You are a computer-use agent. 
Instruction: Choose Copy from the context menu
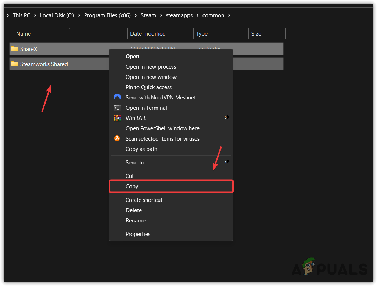tap(132, 186)
